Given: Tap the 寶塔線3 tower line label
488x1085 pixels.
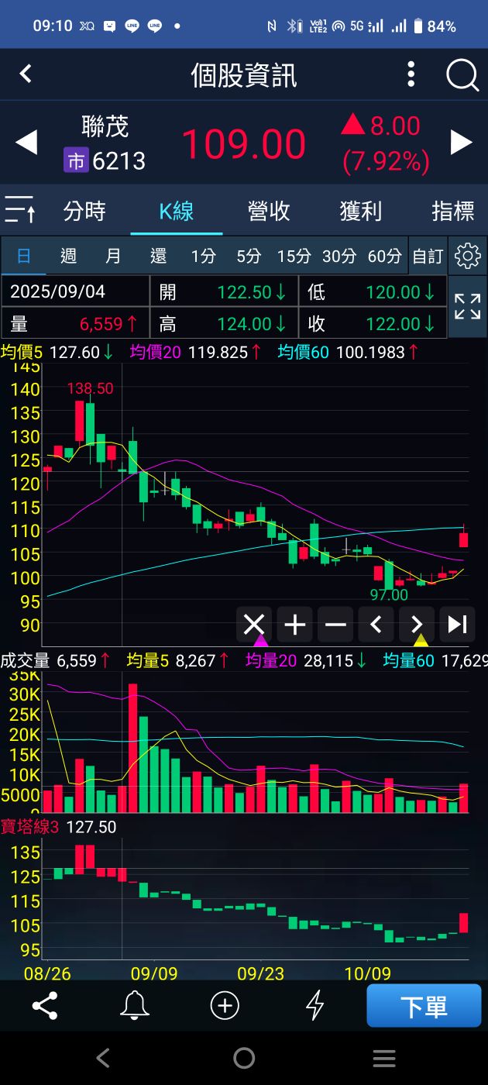Looking at the screenshot, I should click(29, 827).
